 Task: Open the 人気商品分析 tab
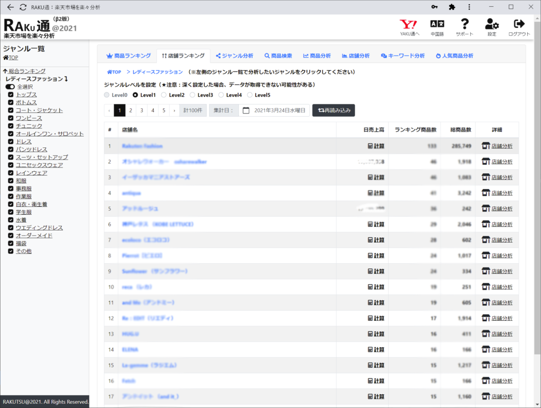[x=454, y=55]
